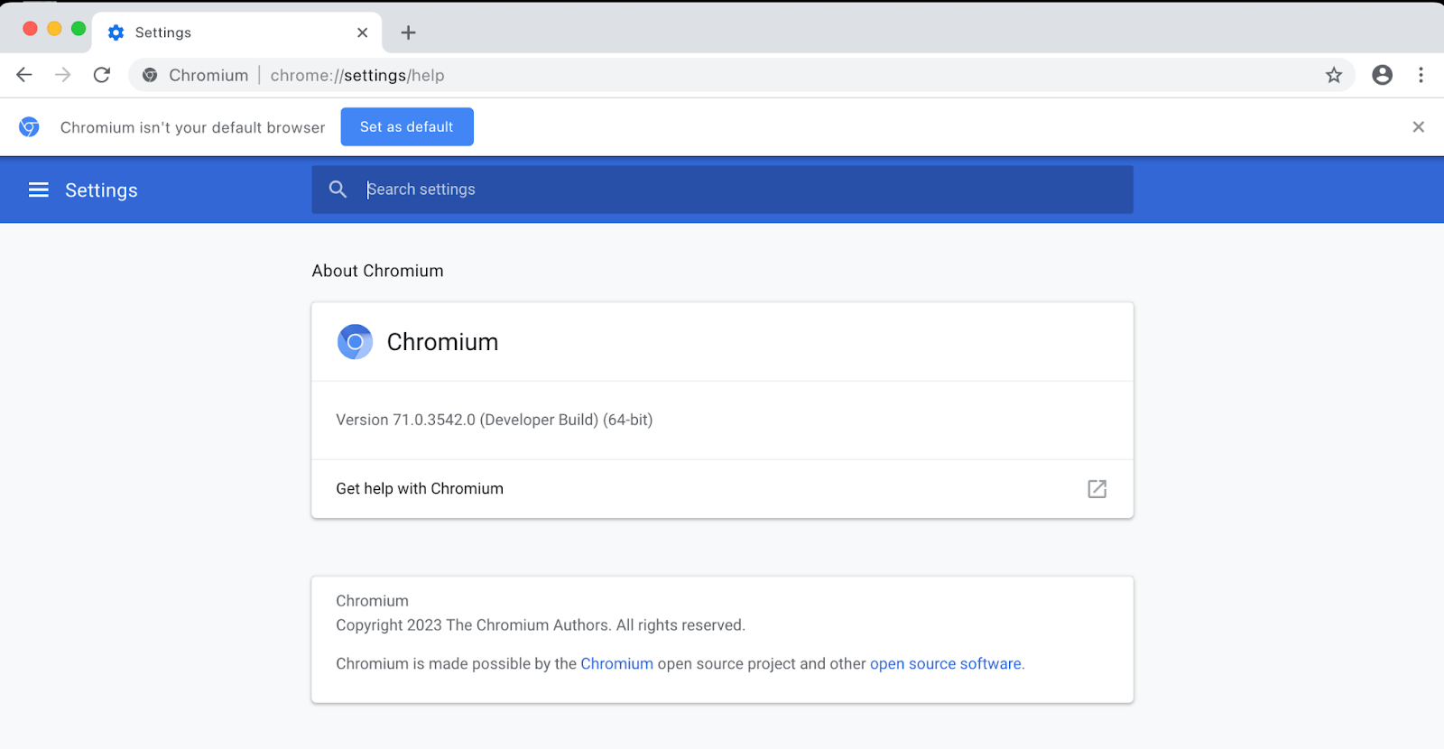Open the Settings hamburger main menu
The image size is (1444, 749).
point(38,190)
